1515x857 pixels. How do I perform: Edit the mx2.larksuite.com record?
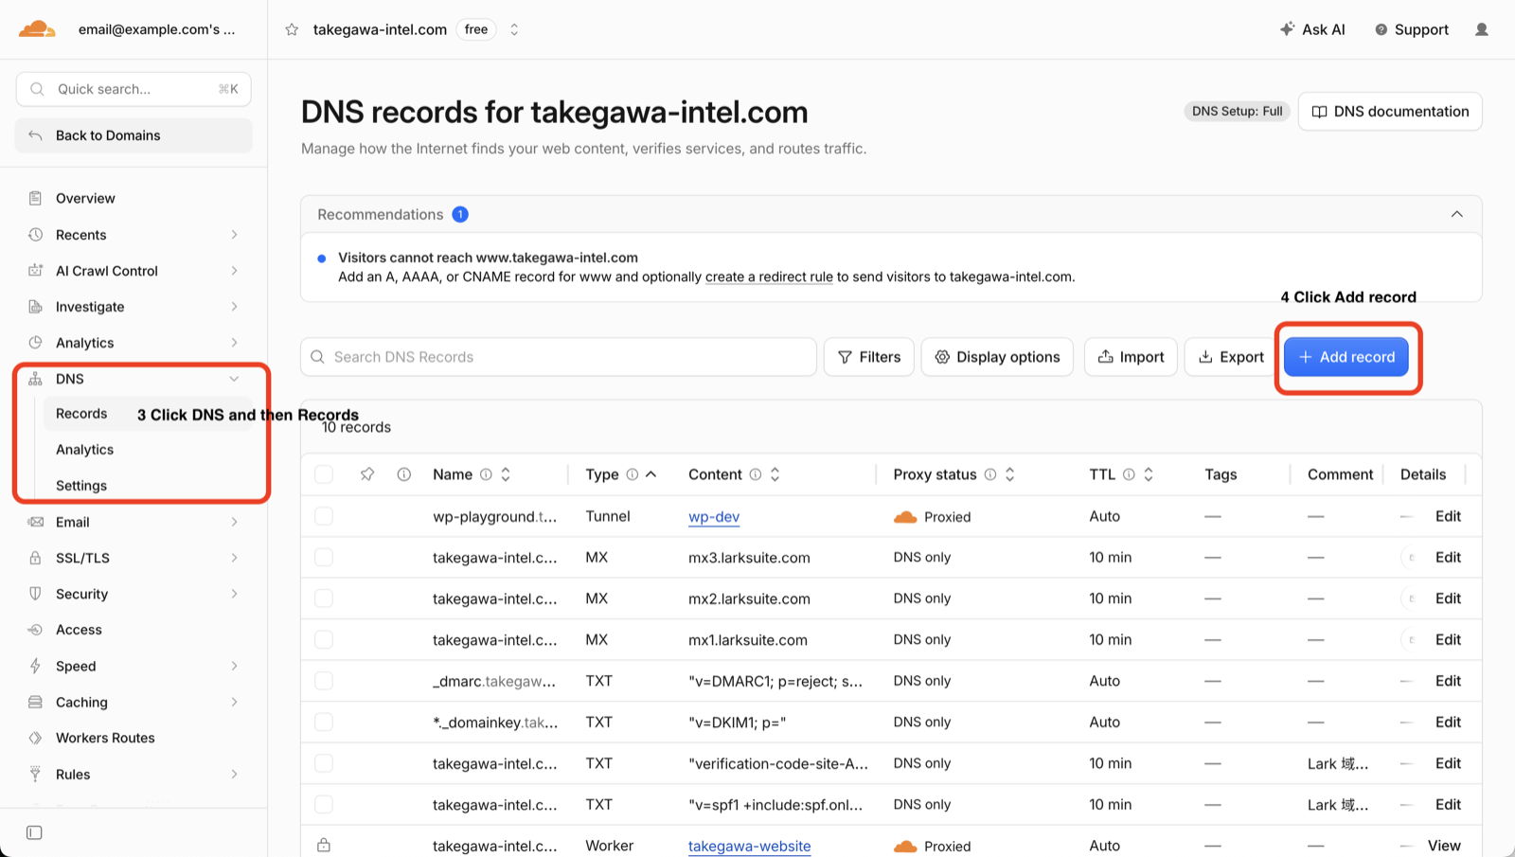point(1448,598)
